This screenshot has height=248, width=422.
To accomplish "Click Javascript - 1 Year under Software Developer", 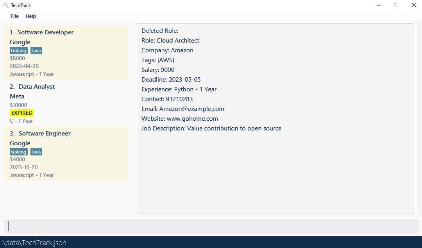I will [x=32, y=74].
